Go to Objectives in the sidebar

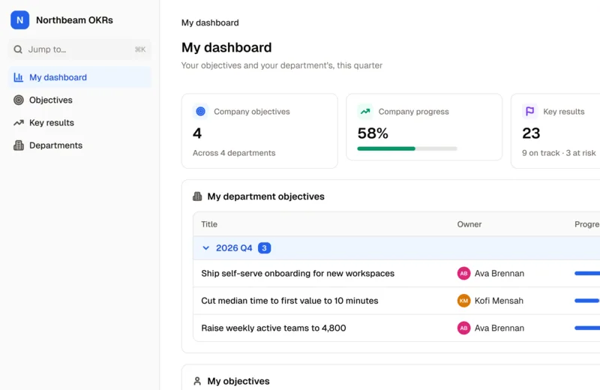tap(79, 100)
